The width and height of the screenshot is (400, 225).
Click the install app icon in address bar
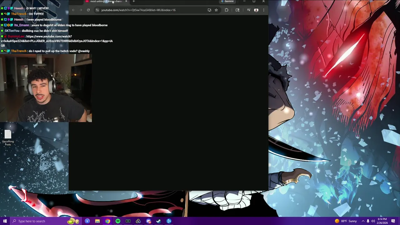click(209, 10)
